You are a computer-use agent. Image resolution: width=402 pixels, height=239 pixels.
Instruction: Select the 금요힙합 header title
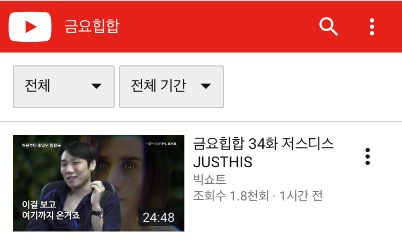coord(92,26)
